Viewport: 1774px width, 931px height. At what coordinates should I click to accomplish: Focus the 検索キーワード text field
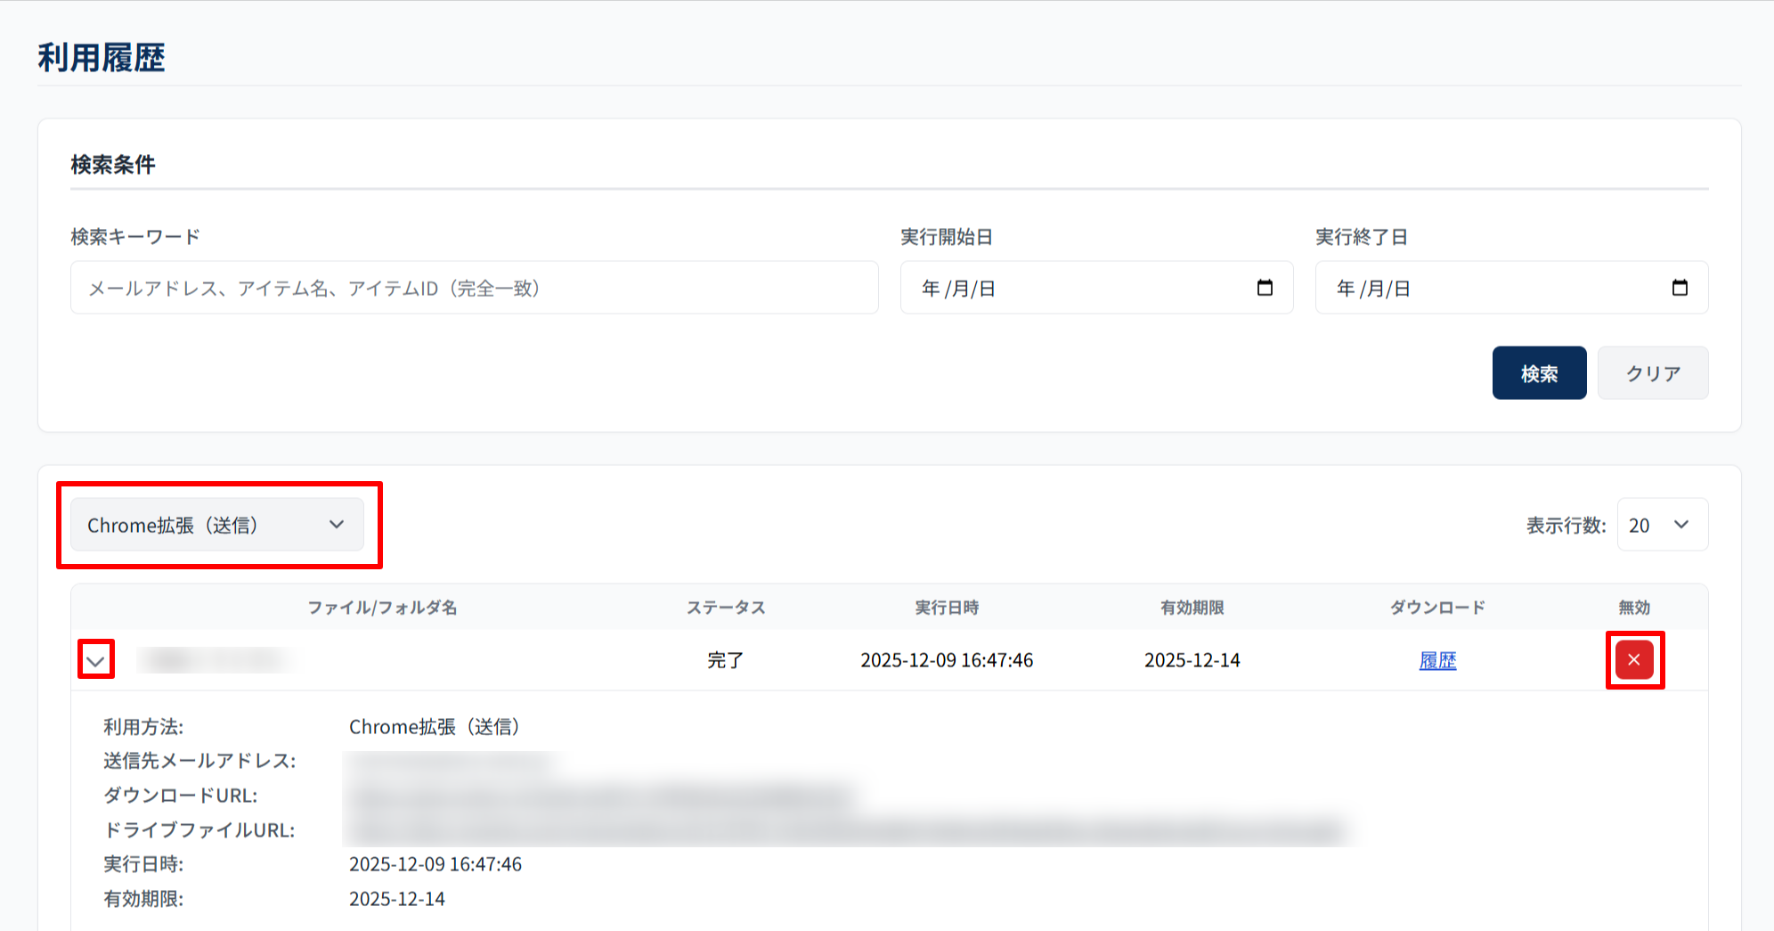(474, 288)
